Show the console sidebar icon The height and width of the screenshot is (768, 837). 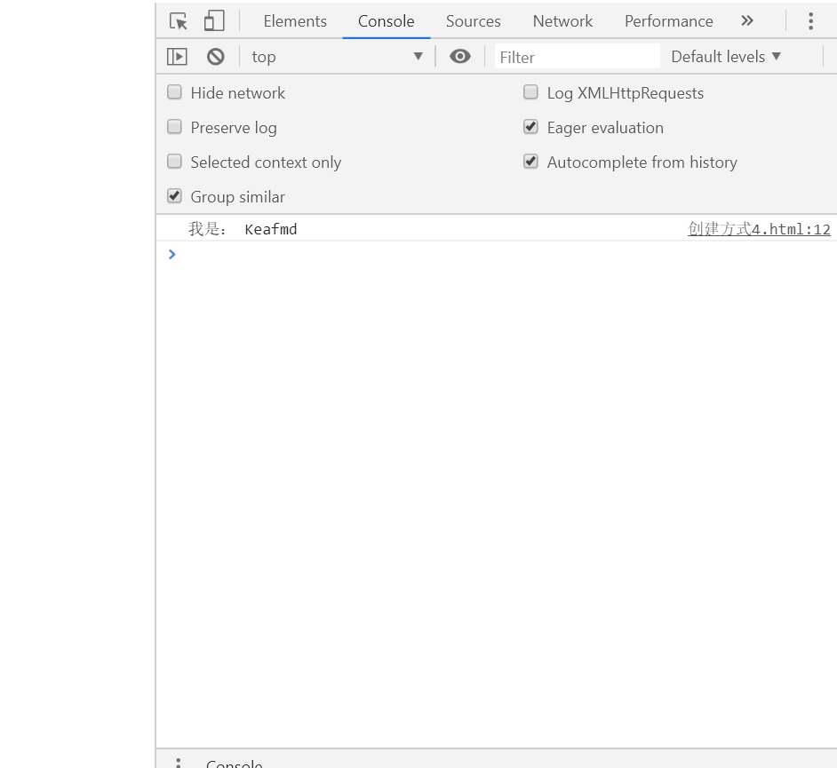click(177, 57)
